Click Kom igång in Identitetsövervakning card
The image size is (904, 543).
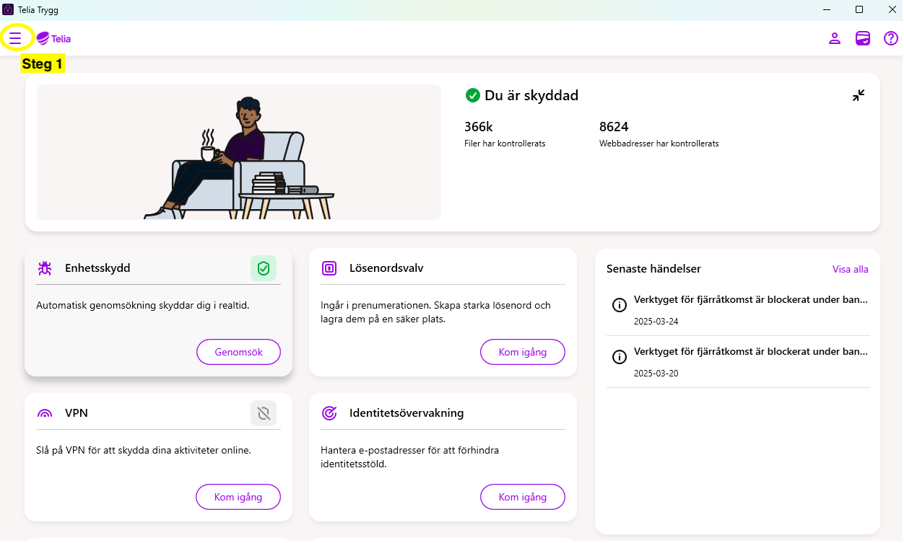click(523, 497)
